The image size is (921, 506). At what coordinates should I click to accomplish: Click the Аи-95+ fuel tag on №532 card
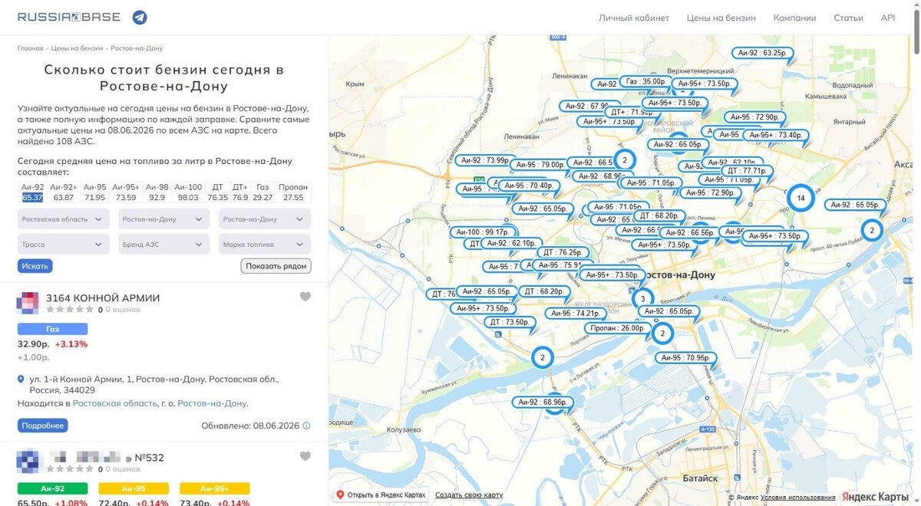215,488
